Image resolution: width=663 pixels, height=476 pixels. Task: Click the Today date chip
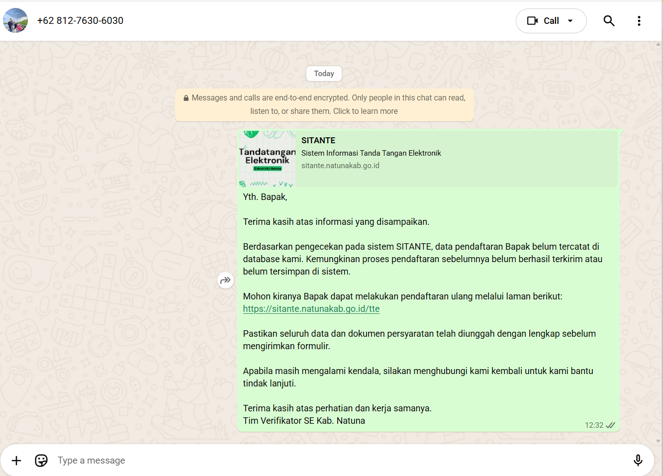point(324,74)
